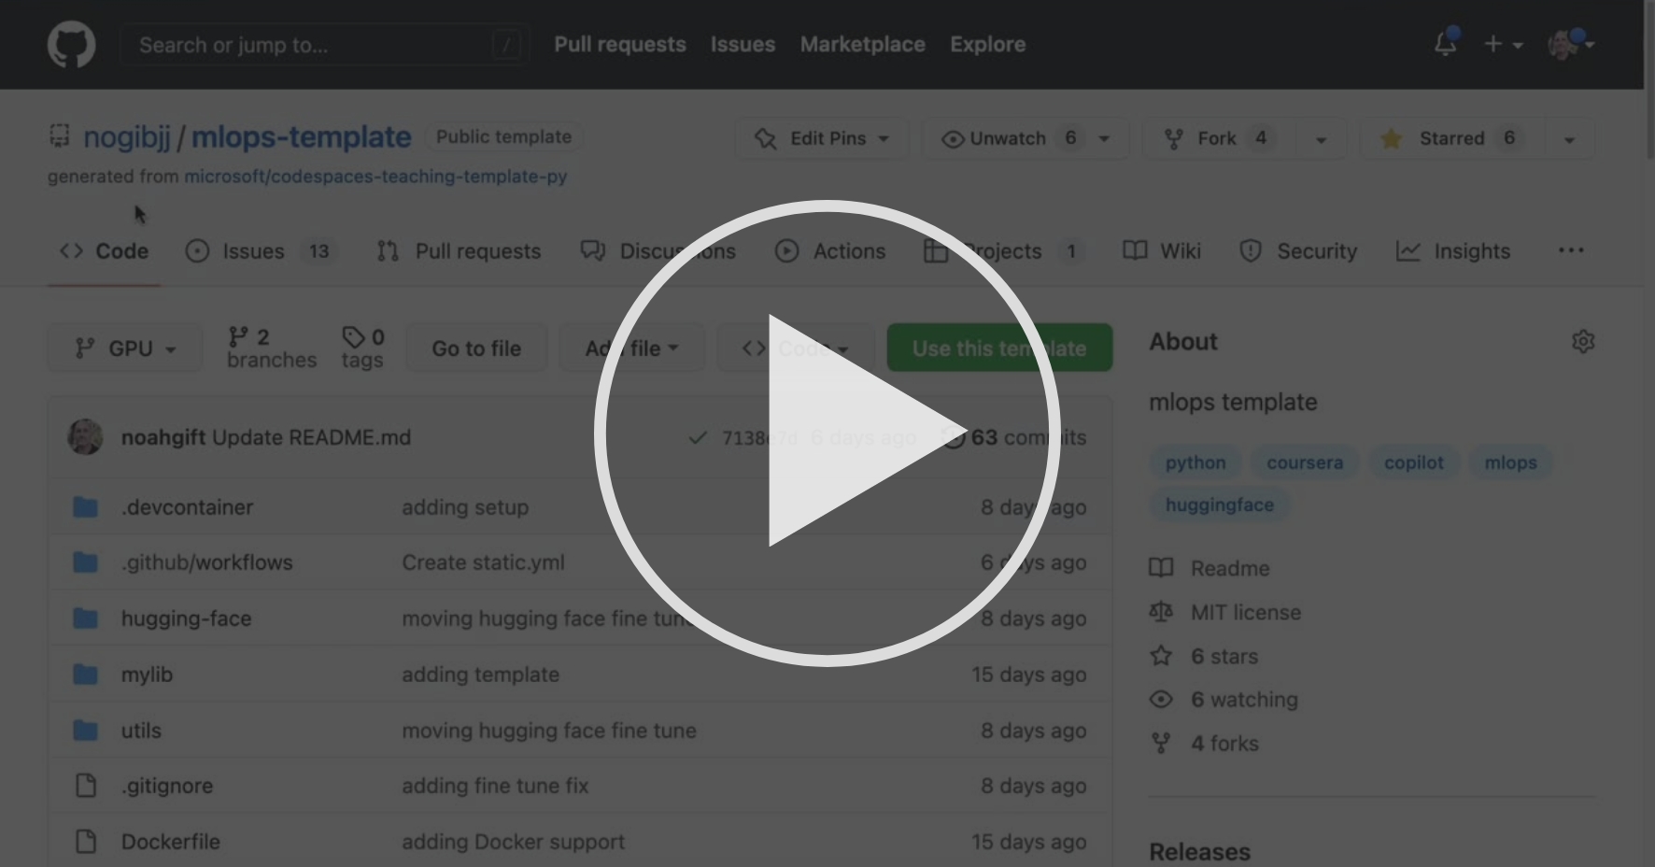1655x867 pixels.
Task: Toggle the star on this repository
Action: click(1449, 138)
